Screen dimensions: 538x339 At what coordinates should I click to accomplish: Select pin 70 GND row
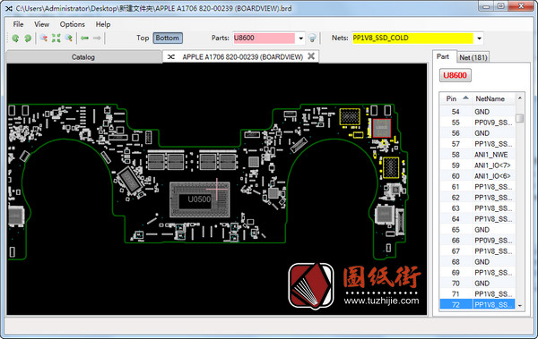(x=478, y=284)
